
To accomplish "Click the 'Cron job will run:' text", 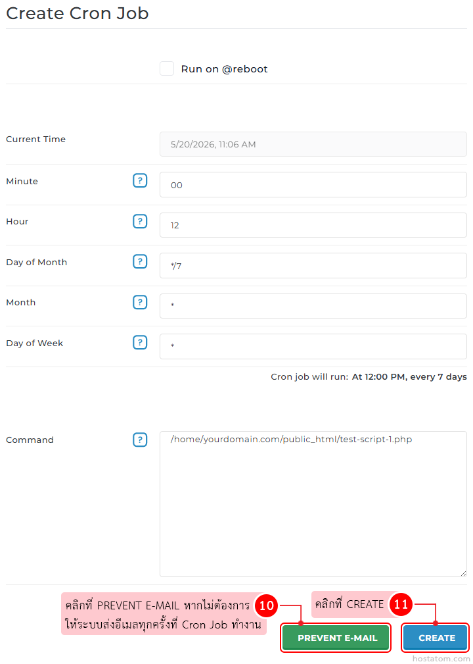I will [309, 377].
